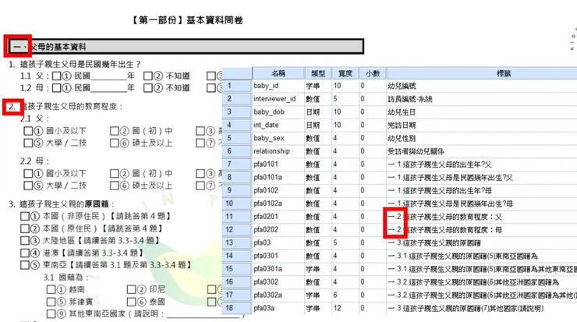The width and height of the screenshot is (577, 322).
Task: Select 港澳 nationality checkbox
Action: pyautogui.click(x=25, y=253)
